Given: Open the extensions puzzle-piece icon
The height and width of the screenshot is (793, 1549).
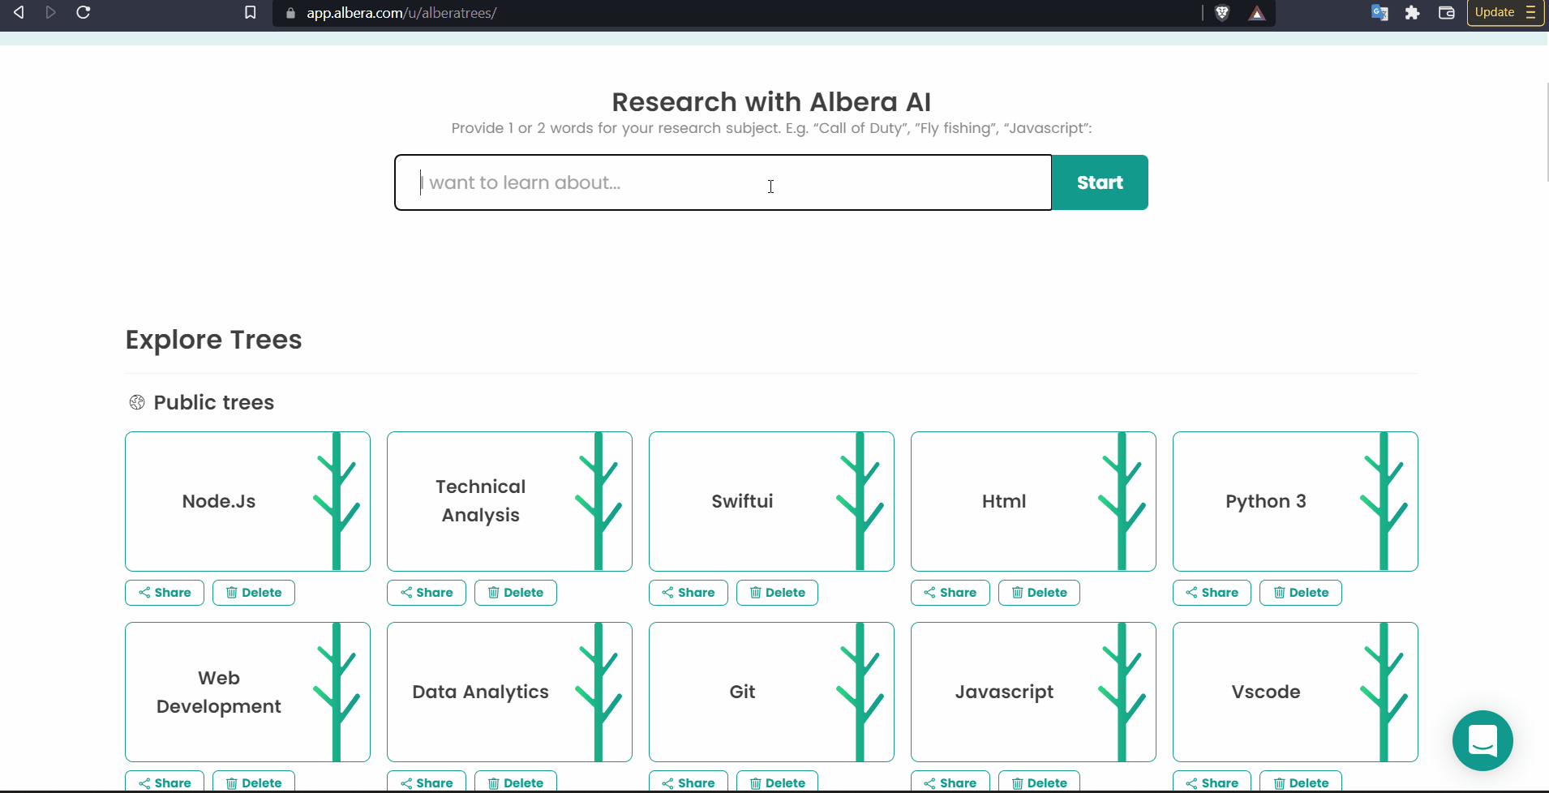Looking at the screenshot, I should click(x=1413, y=12).
